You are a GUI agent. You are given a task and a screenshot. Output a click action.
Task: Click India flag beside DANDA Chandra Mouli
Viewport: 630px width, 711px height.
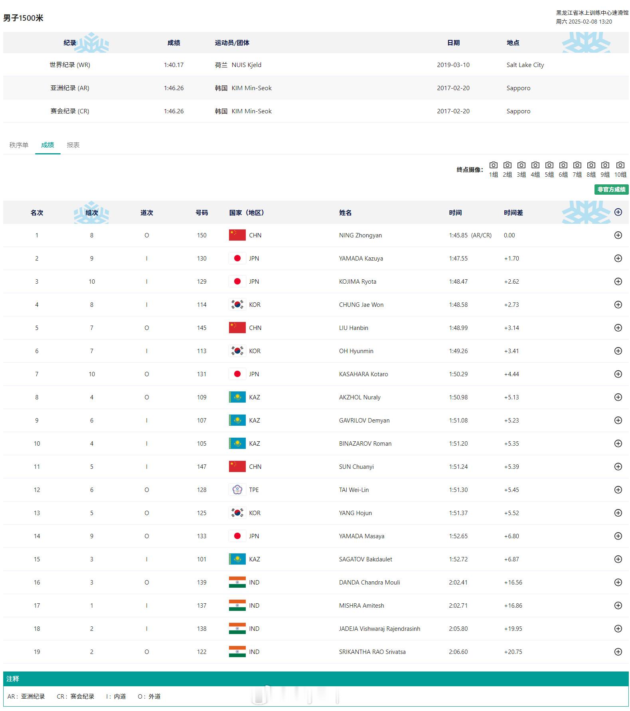click(x=237, y=583)
